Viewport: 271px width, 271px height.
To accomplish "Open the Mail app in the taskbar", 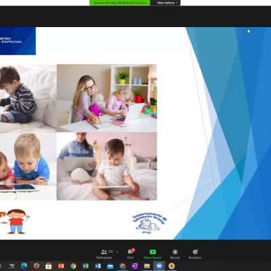I will (110, 266).
